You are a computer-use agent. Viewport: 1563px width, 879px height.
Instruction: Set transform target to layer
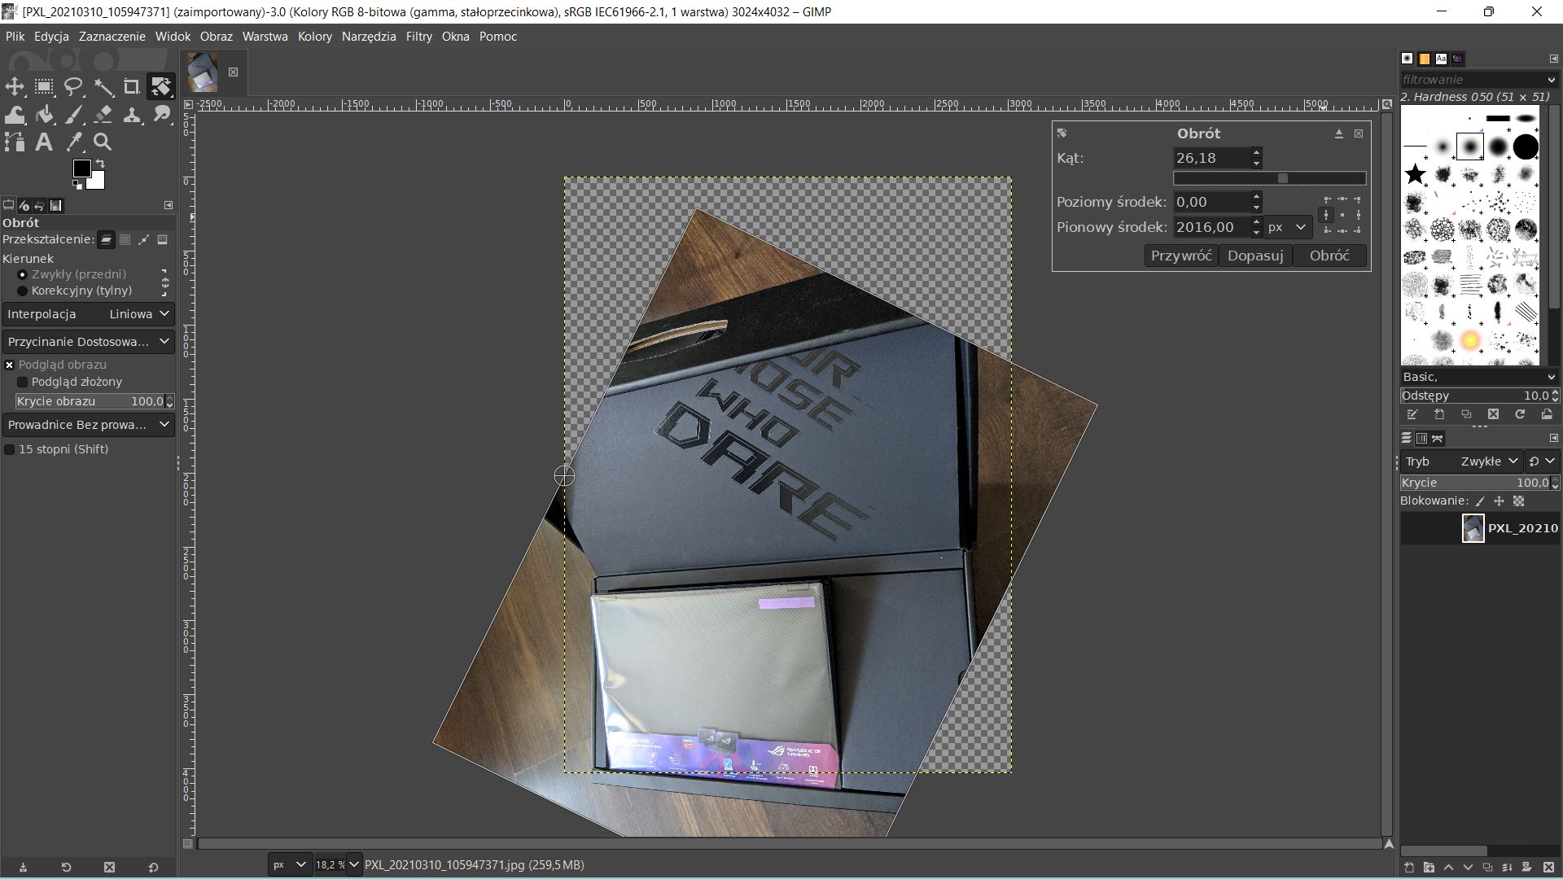click(x=107, y=239)
